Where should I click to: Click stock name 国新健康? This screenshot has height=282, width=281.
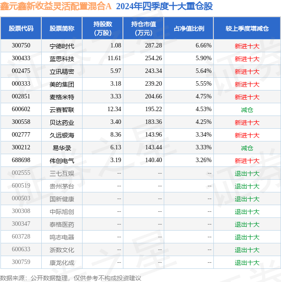[x=62, y=199]
